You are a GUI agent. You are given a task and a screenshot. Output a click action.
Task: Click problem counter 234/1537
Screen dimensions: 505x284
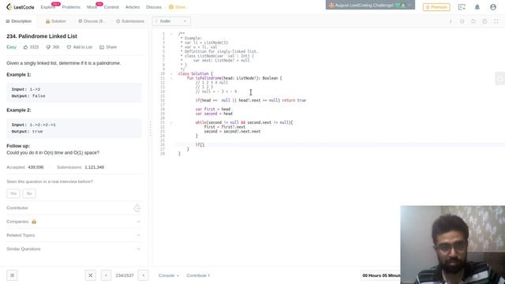(x=125, y=275)
